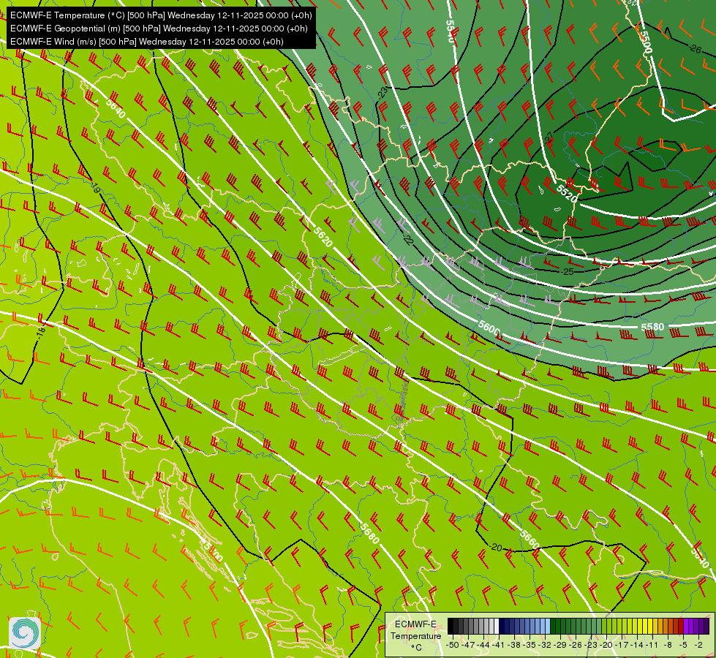Click the darkest red swatch before -5
Screen dimensions: 716x658
681,626
